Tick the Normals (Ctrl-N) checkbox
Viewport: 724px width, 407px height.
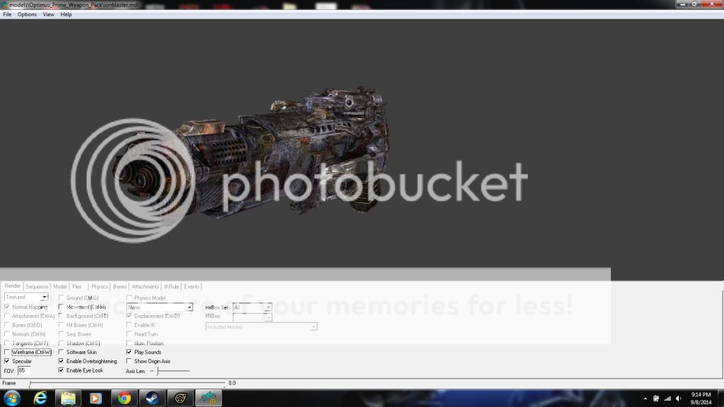click(x=7, y=334)
